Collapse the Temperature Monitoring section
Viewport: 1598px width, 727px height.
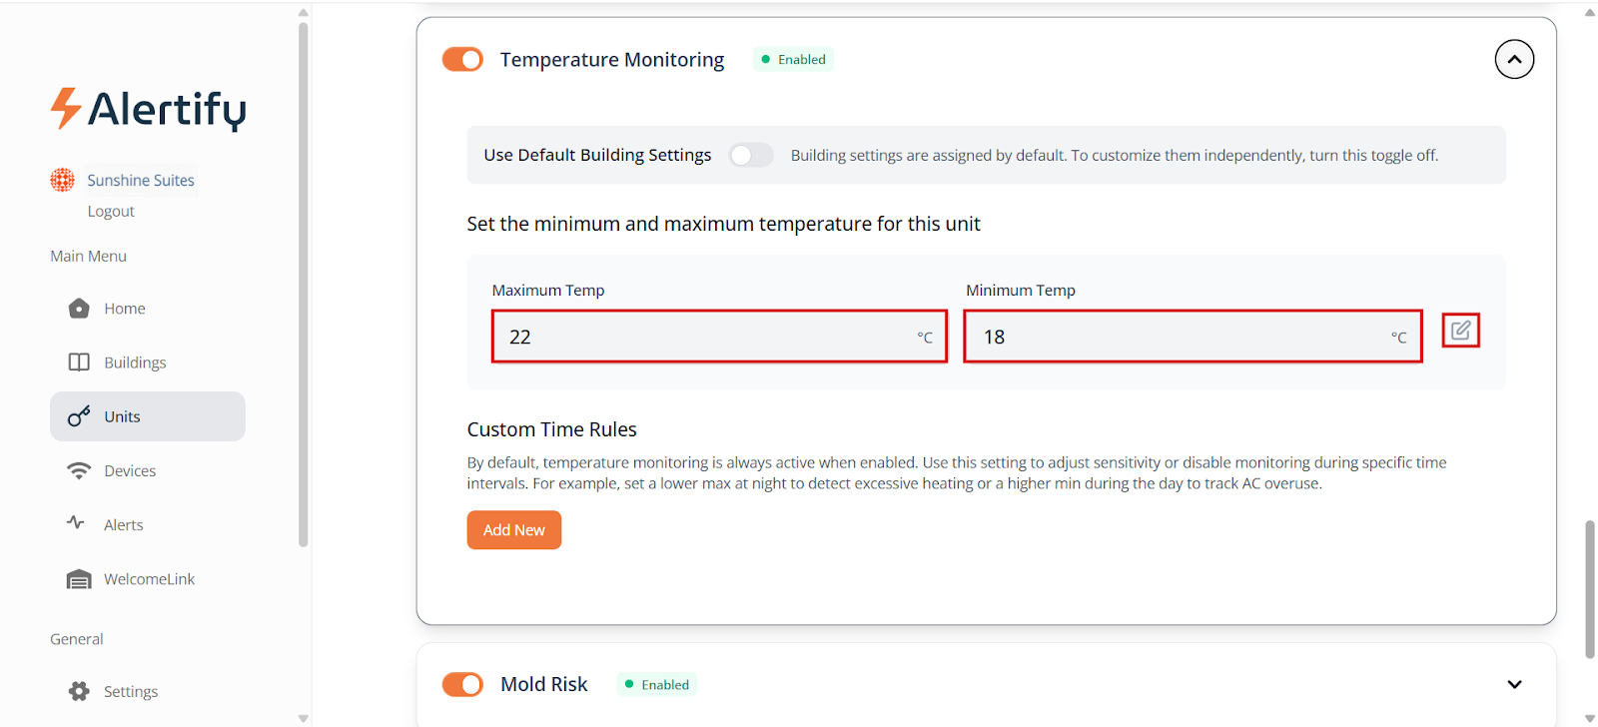pyautogui.click(x=1514, y=60)
